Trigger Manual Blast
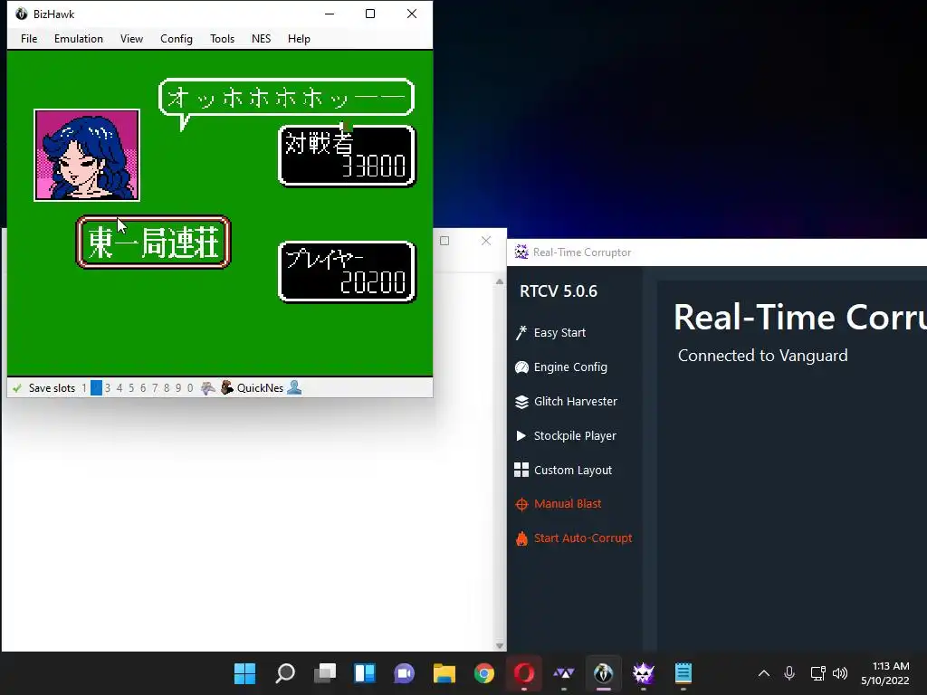This screenshot has width=927, height=695. (x=568, y=503)
